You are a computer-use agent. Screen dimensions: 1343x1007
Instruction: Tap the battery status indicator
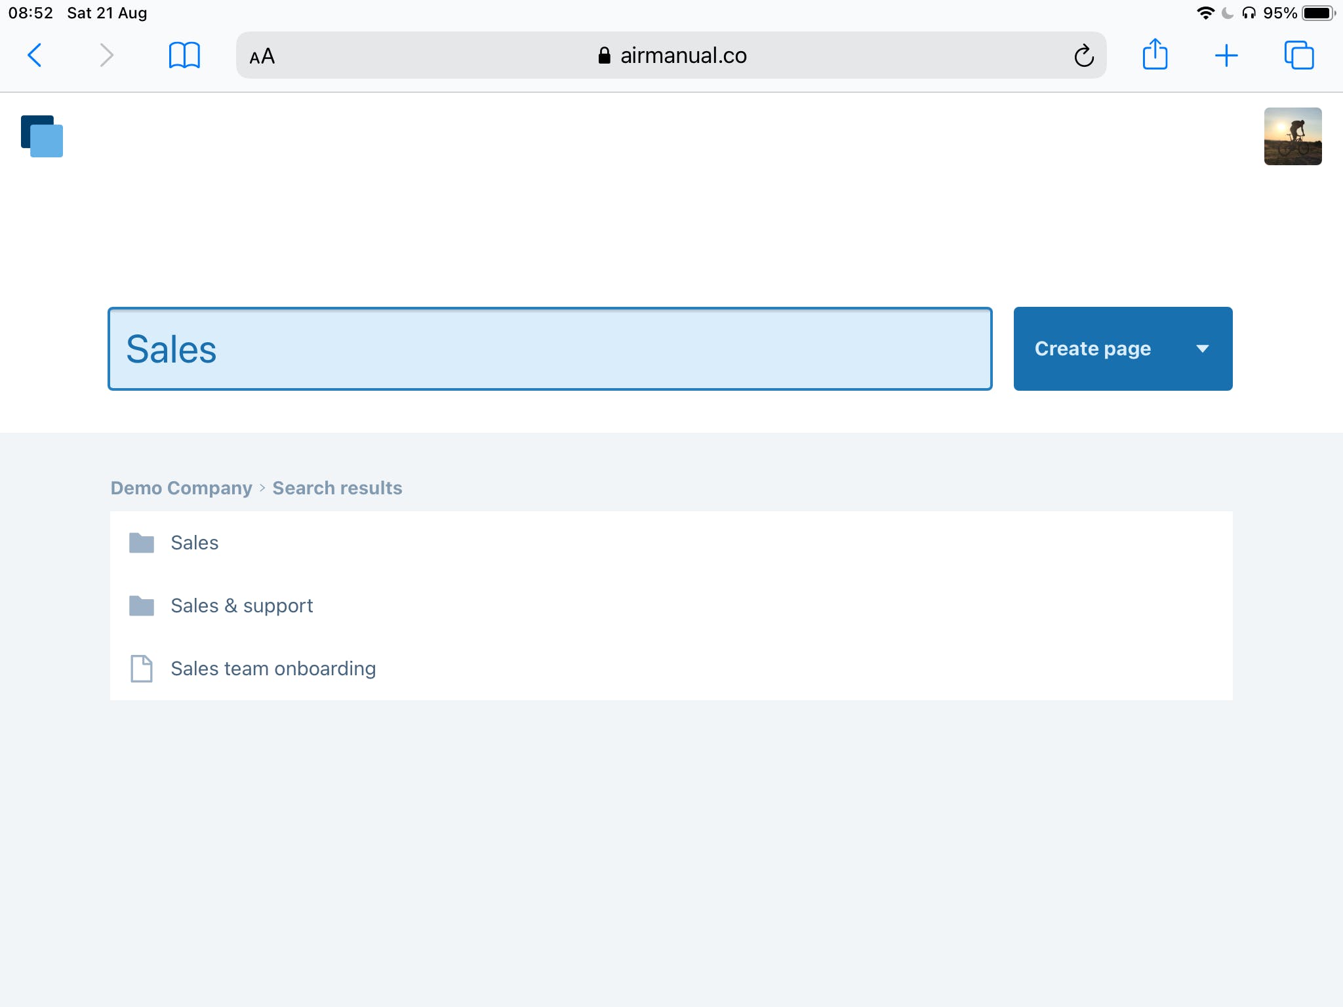[1317, 13]
